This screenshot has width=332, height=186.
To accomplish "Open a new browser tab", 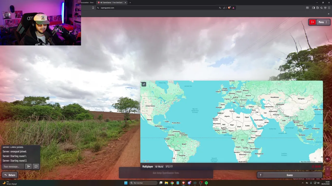I will click(130, 3).
